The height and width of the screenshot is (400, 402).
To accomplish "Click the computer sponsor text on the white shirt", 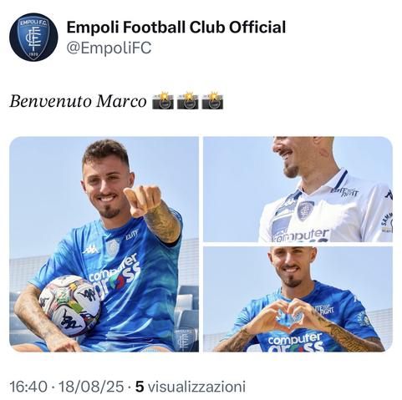I will coord(301,235).
